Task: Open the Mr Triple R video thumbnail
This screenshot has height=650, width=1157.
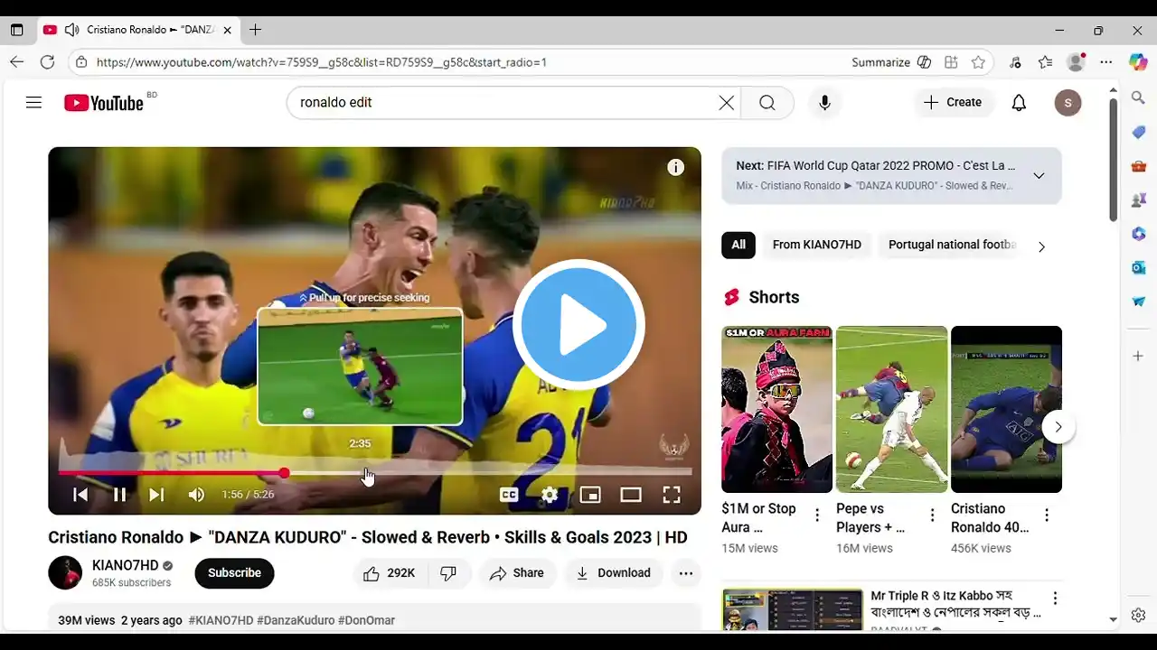Action: pos(793,610)
